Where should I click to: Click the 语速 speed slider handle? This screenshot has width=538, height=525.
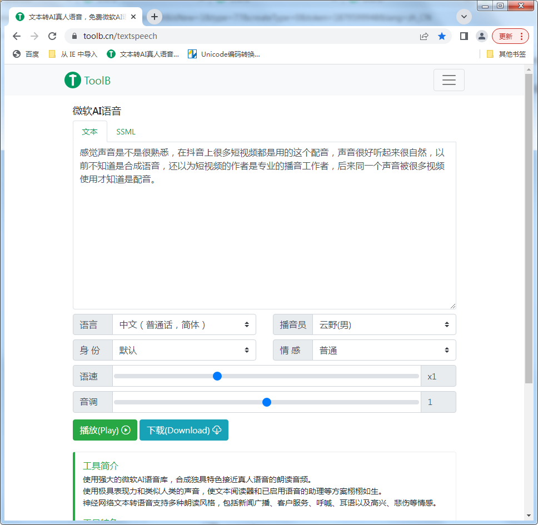tap(217, 376)
